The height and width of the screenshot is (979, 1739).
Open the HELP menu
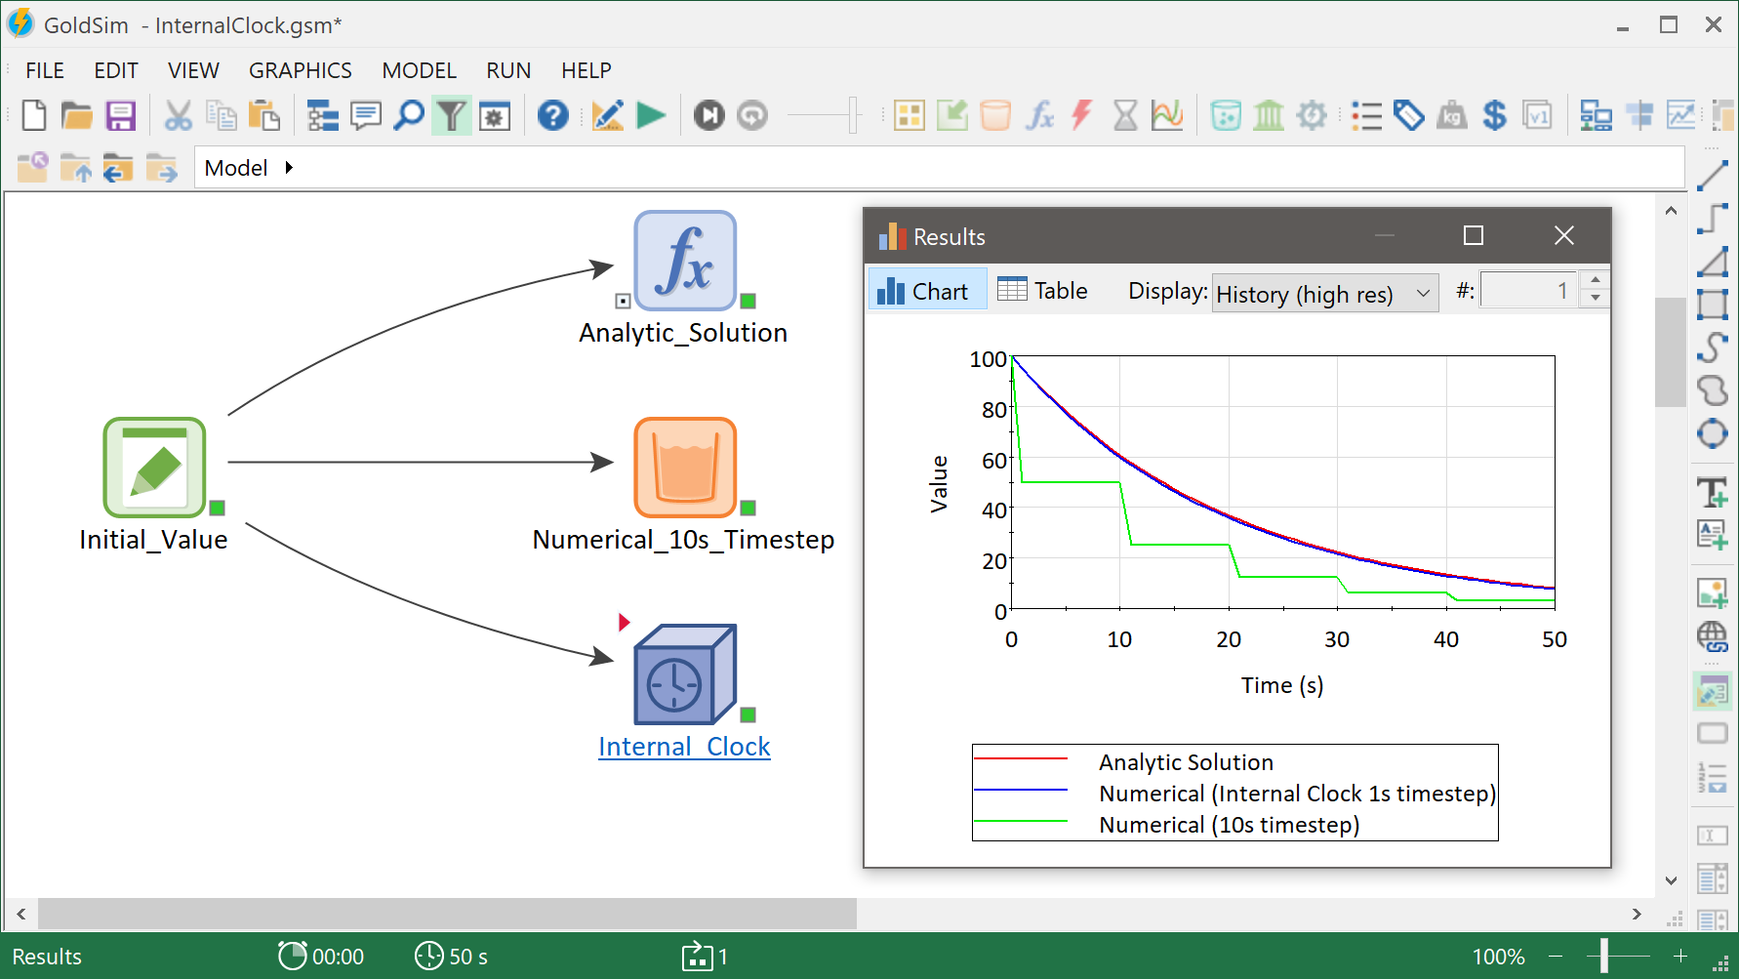pos(586,70)
